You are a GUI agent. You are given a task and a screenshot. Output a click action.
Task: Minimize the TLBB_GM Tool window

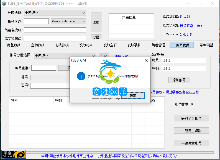[187, 4]
